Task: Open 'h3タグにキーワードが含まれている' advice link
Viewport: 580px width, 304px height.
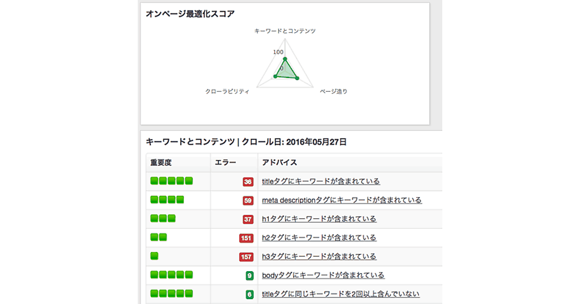Action: click(x=319, y=257)
